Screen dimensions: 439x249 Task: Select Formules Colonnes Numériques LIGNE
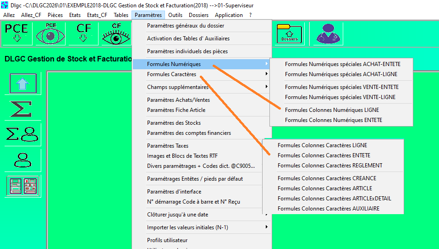coord(332,110)
